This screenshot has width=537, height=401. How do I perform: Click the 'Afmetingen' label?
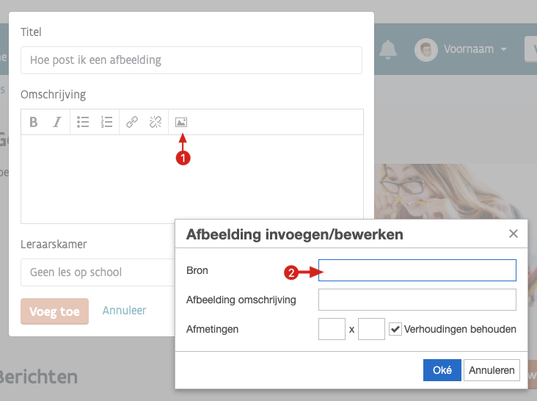click(212, 329)
